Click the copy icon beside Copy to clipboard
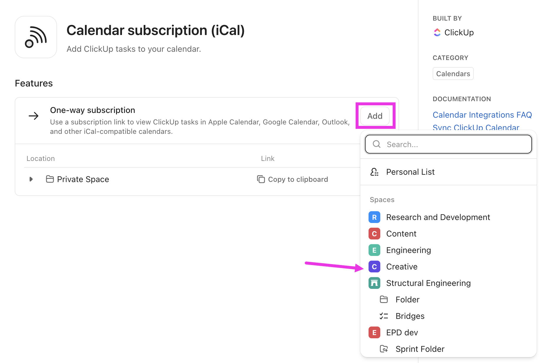 261,179
